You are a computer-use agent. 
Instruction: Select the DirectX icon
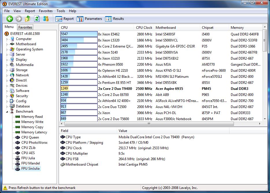click(x=12, y=80)
